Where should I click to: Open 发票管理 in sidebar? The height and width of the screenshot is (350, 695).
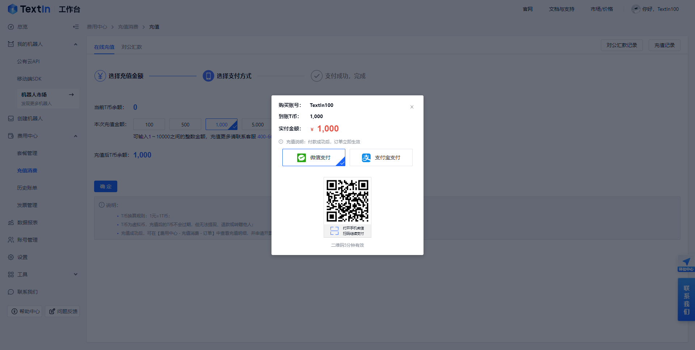(27, 205)
